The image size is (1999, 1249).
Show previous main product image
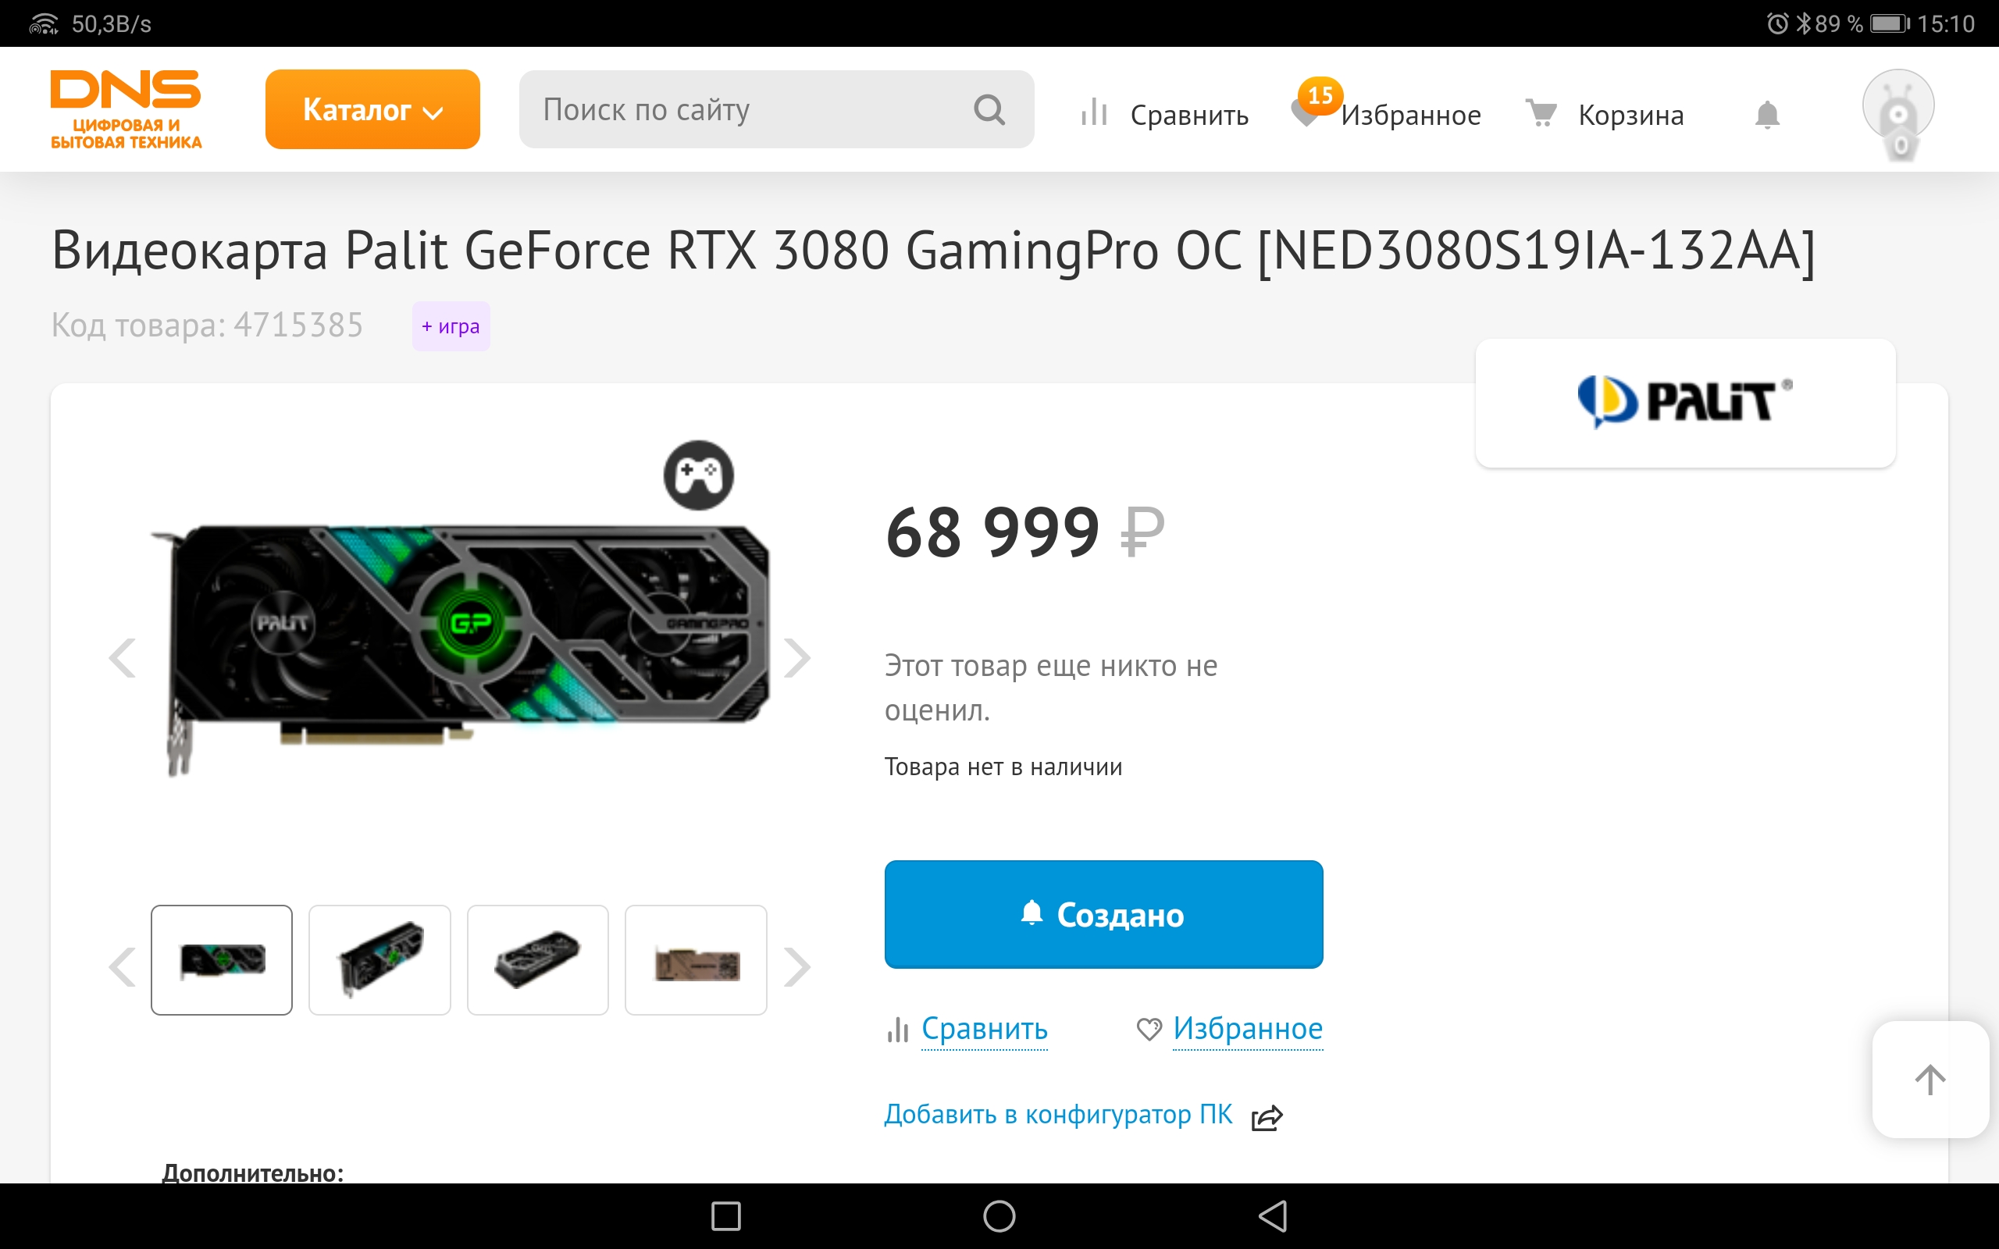pyautogui.click(x=123, y=658)
